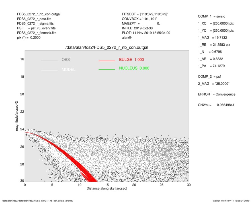
Task: Click the x-axis tick label 25
Action: (161, 185)
